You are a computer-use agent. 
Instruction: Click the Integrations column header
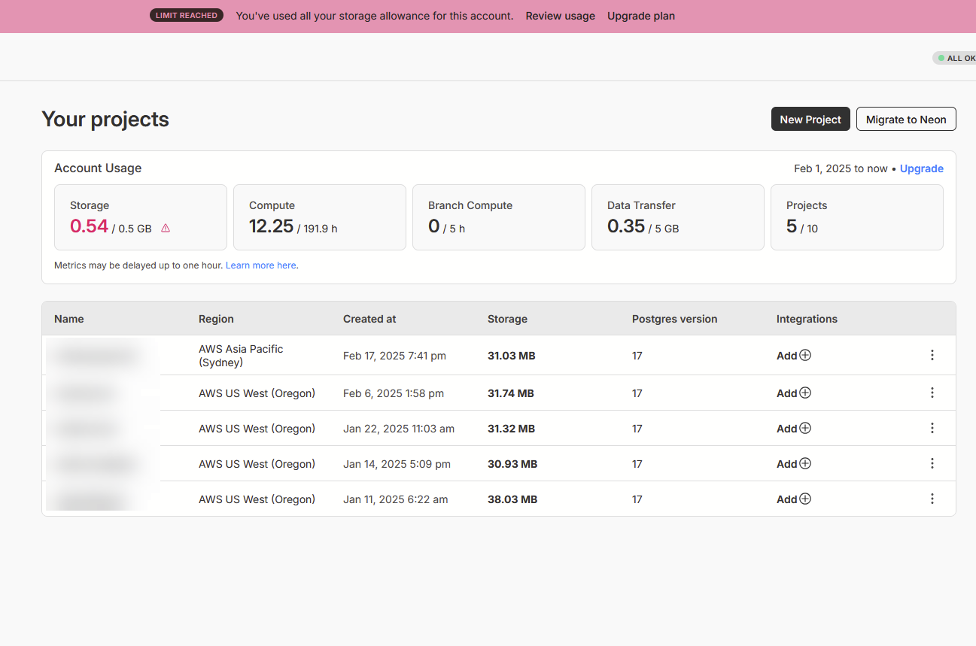807,319
